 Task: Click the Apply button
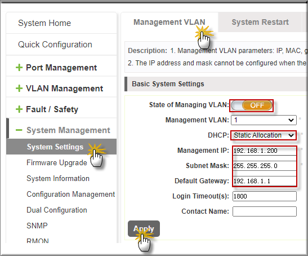(144, 228)
